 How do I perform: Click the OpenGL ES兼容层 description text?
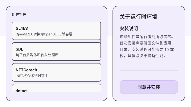(x=44, y=34)
